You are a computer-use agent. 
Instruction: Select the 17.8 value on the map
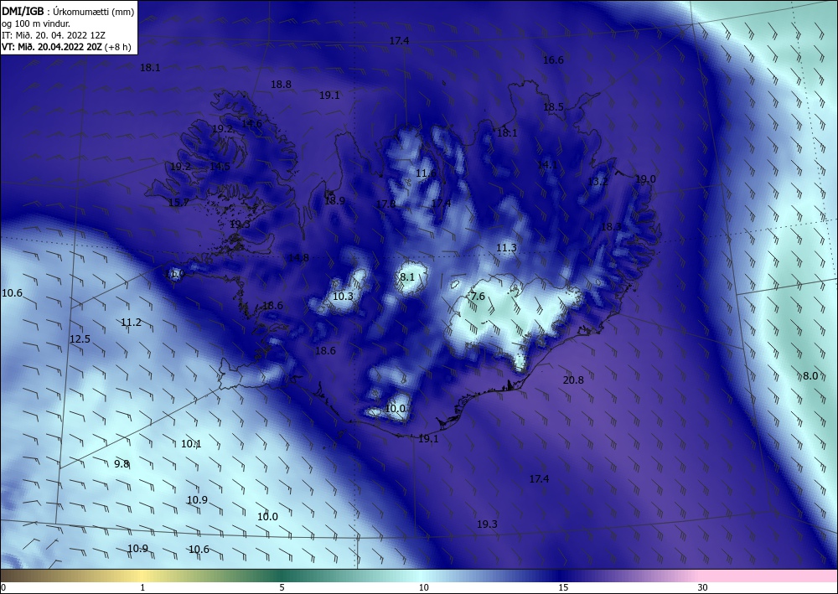coord(385,204)
